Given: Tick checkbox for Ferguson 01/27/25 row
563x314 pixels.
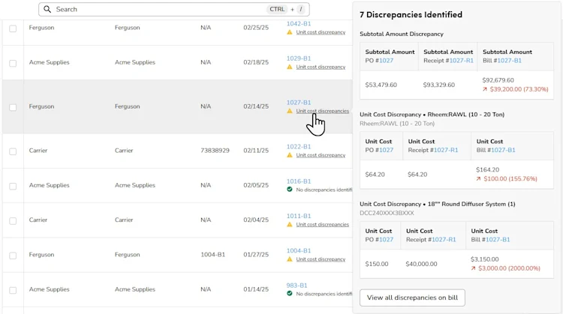Looking at the screenshot, I should (x=13, y=256).
